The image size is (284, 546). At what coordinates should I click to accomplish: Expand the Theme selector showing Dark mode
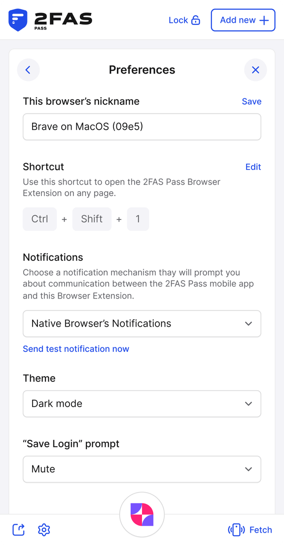point(142,404)
